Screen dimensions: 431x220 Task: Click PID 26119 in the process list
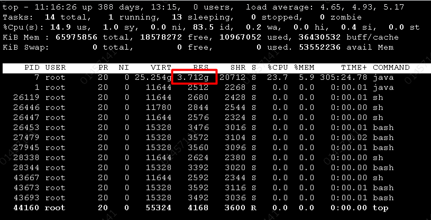click(26, 98)
